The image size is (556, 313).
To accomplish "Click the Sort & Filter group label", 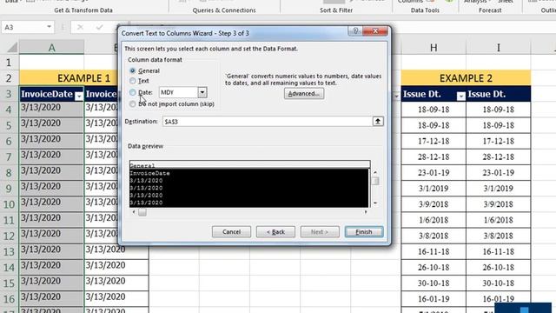I will (x=336, y=10).
